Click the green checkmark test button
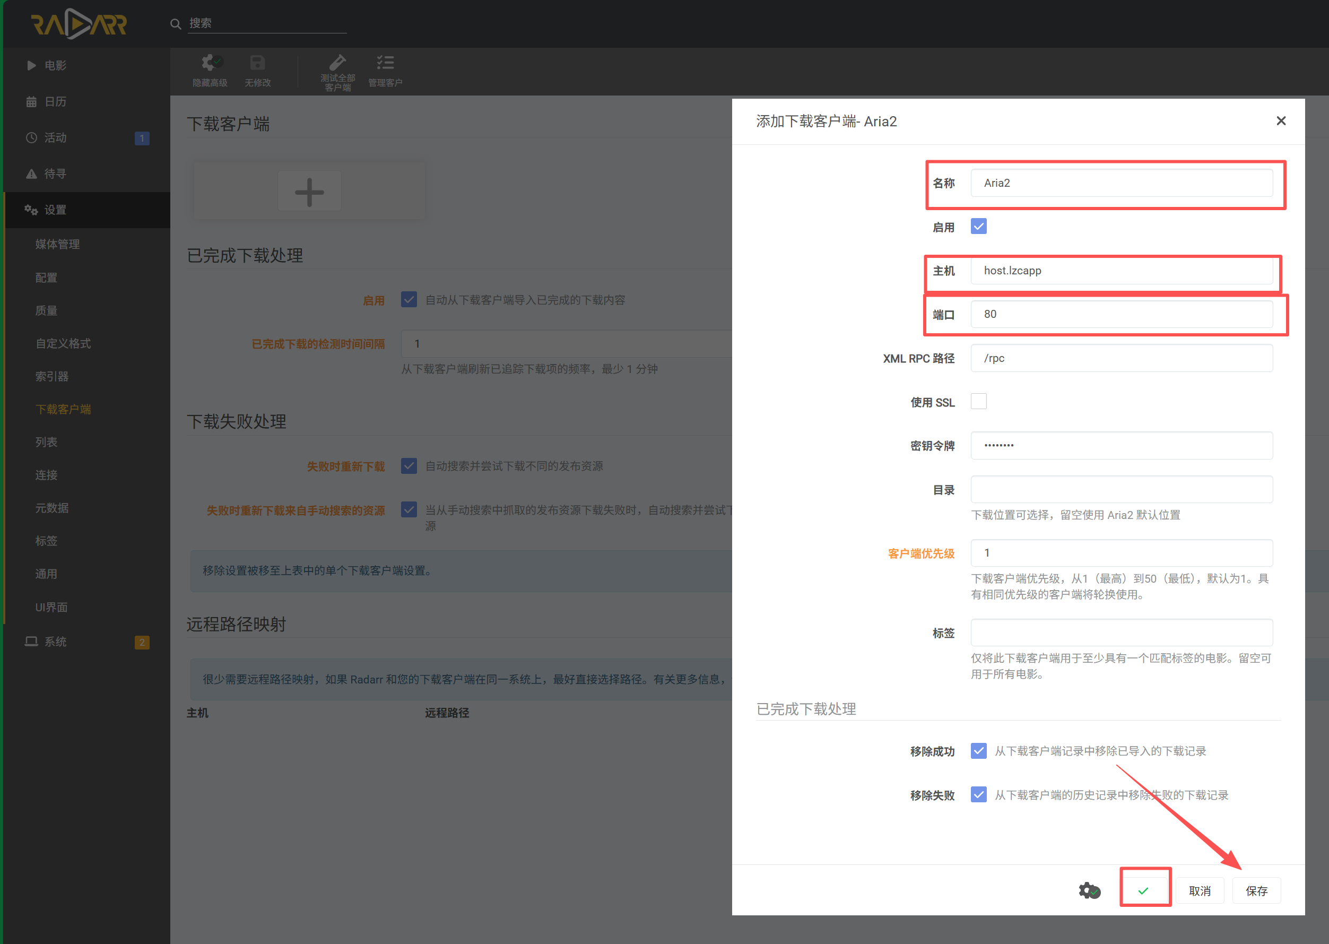 [x=1143, y=890]
